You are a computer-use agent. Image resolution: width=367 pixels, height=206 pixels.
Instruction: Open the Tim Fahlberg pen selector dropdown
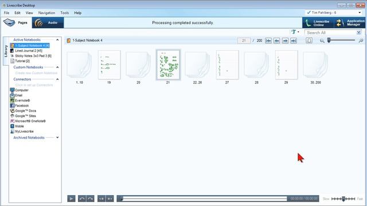pyautogui.click(x=334, y=13)
